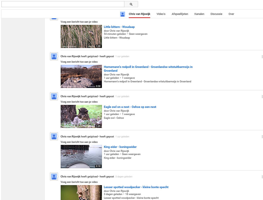
Task: Open the Discussie tab
Action: (x=216, y=14)
